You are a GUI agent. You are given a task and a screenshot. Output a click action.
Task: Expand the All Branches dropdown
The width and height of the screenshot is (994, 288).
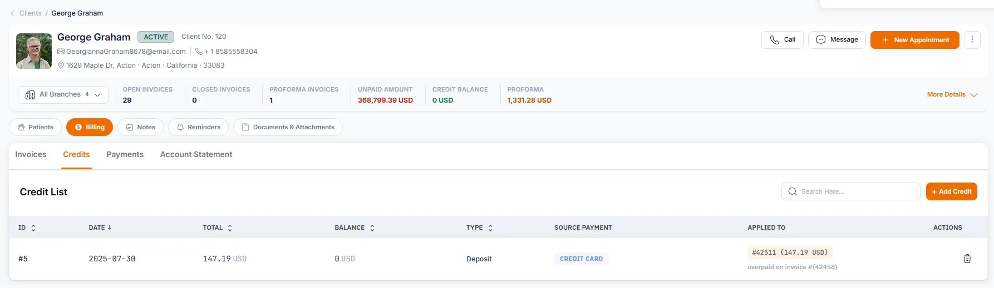[63, 95]
